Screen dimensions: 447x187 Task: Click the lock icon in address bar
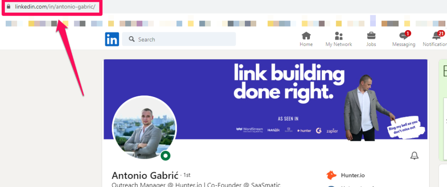(8, 6)
